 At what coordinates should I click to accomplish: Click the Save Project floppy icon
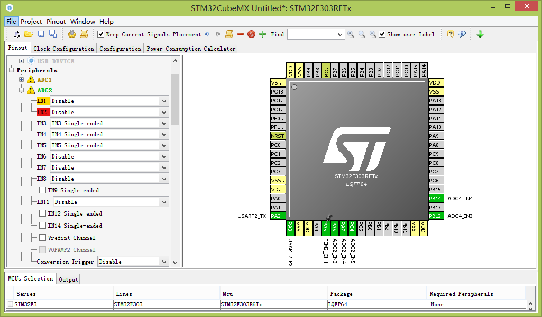pyautogui.click(x=41, y=34)
